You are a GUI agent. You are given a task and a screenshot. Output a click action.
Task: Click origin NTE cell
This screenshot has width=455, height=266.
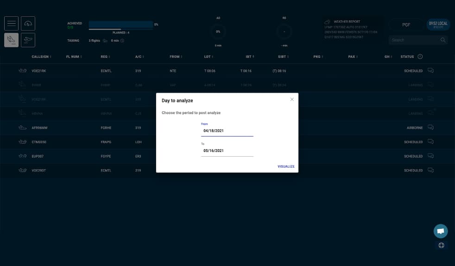(x=173, y=71)
